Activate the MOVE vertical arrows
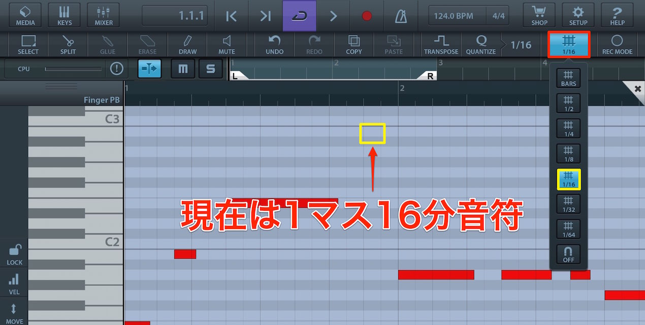The width and height of the screenshot is (645, 325). click(14, 314)
